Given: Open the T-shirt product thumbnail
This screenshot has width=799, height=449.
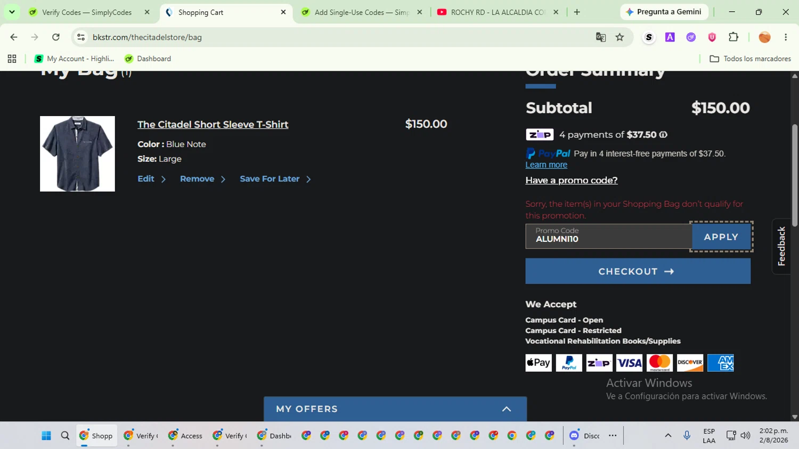Looking at the screenshot, I should 77,153.
